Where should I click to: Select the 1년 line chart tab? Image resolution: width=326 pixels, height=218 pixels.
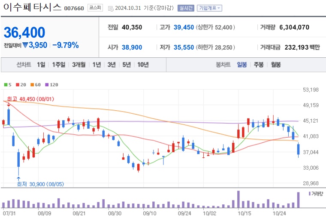(x=97, y=65)
